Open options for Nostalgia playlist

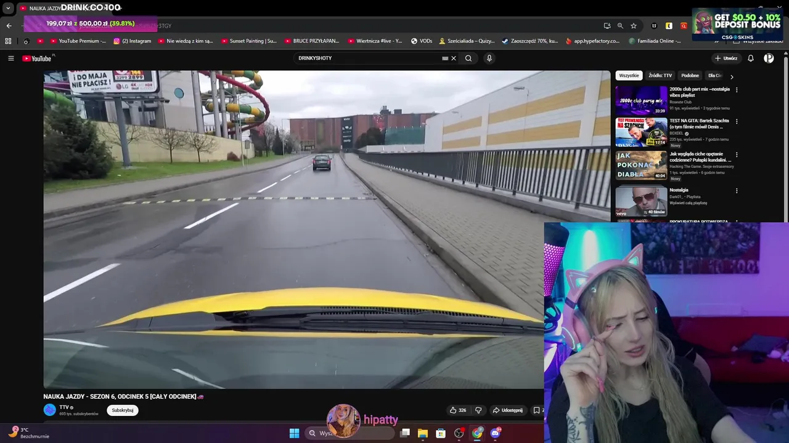pyautogui.click(x=736, y=191)
